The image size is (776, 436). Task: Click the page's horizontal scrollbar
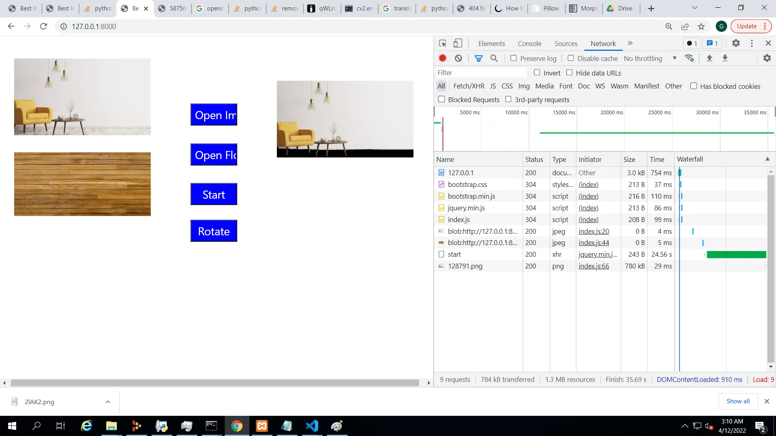click(214, 383)
